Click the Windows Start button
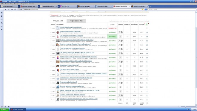The image size is (197, 111). [4, 110]
